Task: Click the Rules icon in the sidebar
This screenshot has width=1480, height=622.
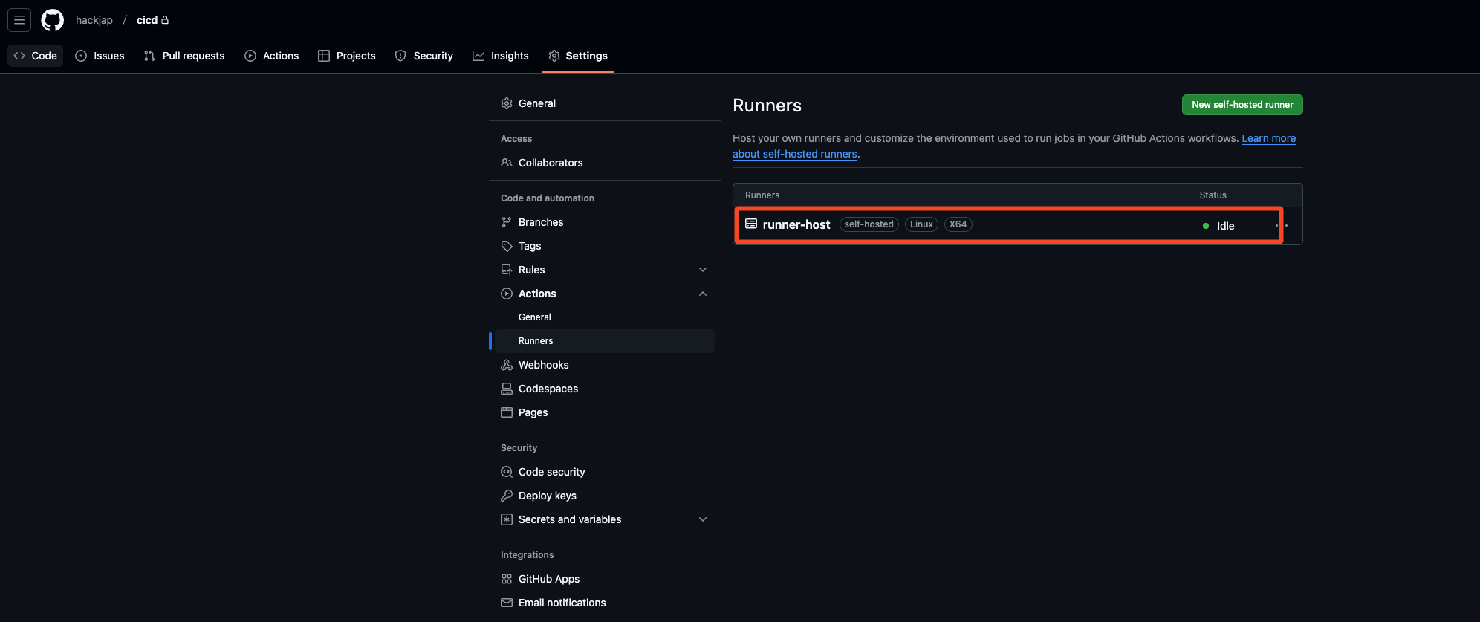Action: [507, 270]
